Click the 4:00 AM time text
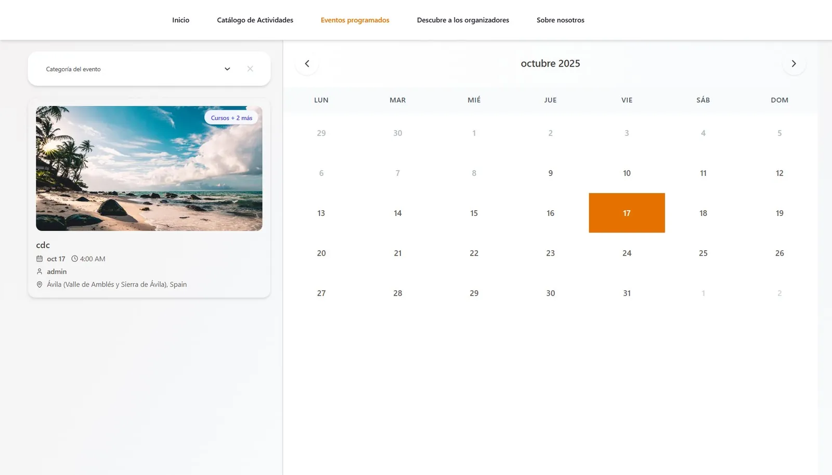This screenshot has width=832, height=475. (93, 259)
